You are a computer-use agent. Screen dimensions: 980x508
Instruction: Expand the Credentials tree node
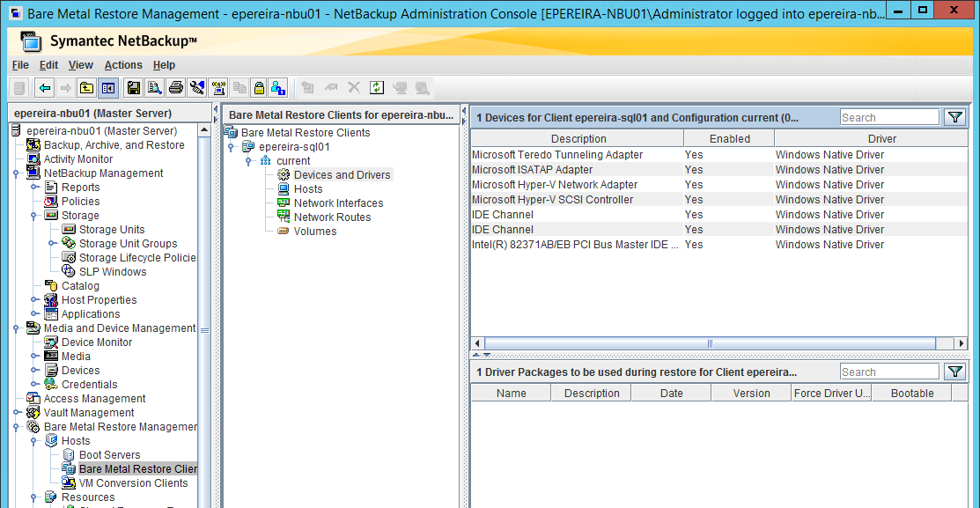coord(33,384)
